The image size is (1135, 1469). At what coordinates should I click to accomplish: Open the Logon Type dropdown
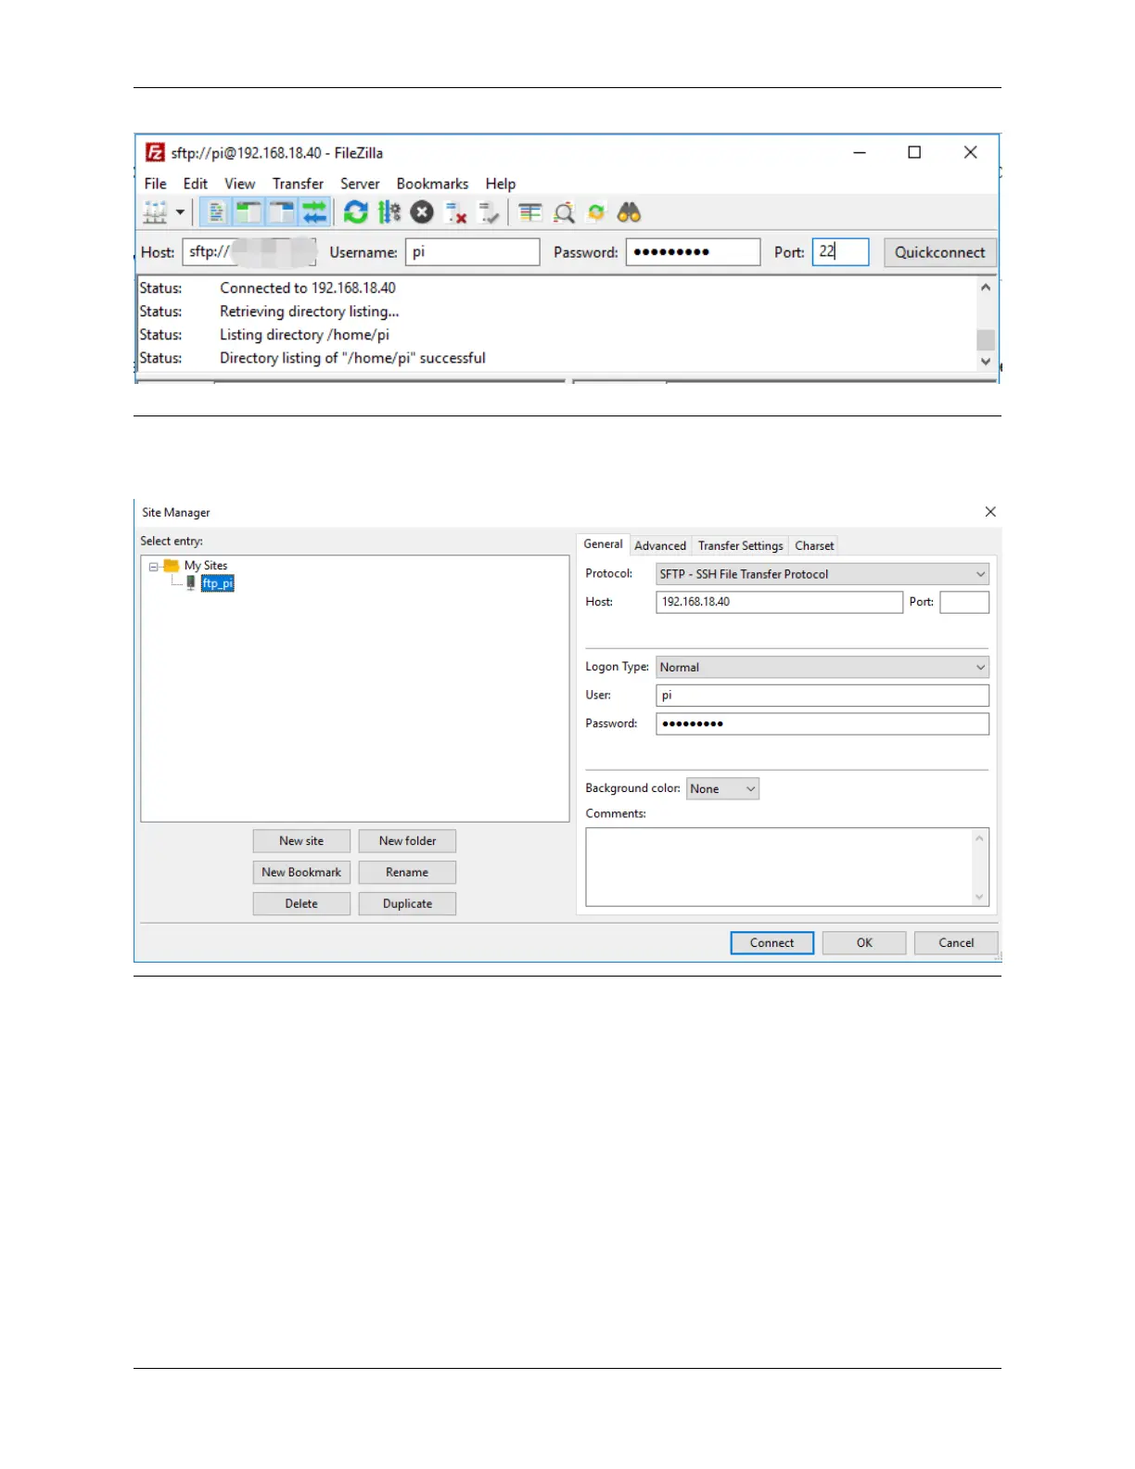(x=823, y=667)
